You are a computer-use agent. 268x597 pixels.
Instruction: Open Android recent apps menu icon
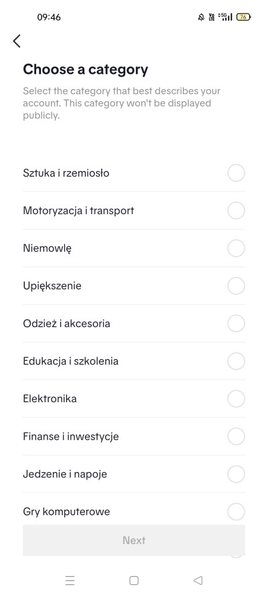pyautogui.click(x=70, y=580)
